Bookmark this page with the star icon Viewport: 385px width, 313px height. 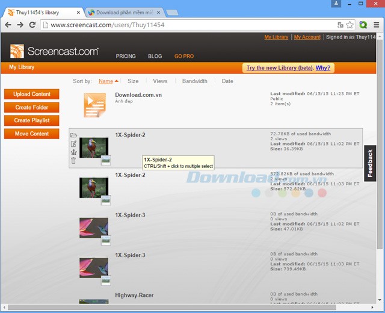click(350, 25)
